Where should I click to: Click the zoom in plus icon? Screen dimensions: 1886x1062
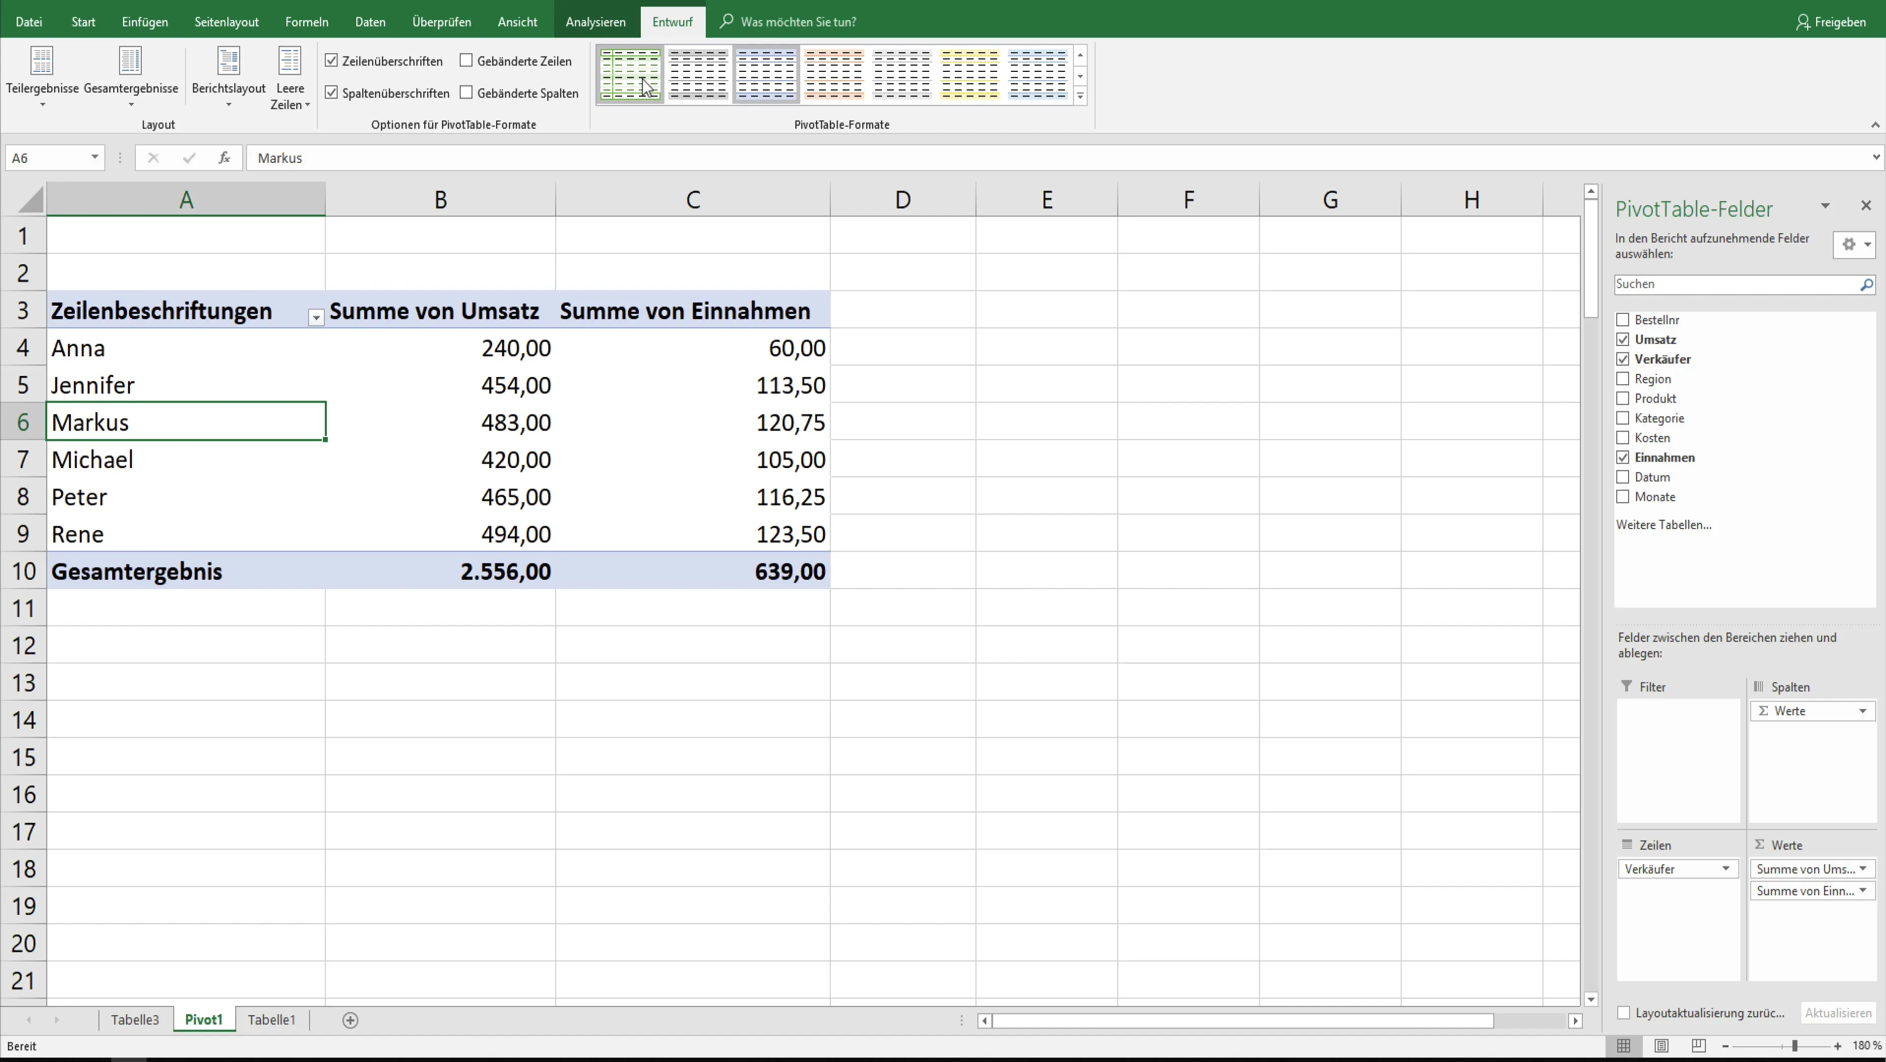[1838, 1046]
